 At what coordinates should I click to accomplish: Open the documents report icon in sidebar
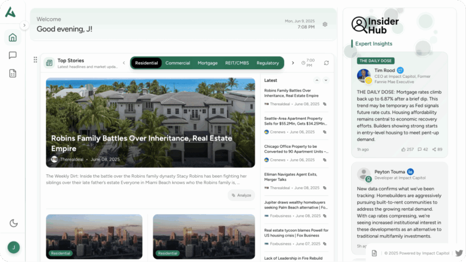[13, 73]
